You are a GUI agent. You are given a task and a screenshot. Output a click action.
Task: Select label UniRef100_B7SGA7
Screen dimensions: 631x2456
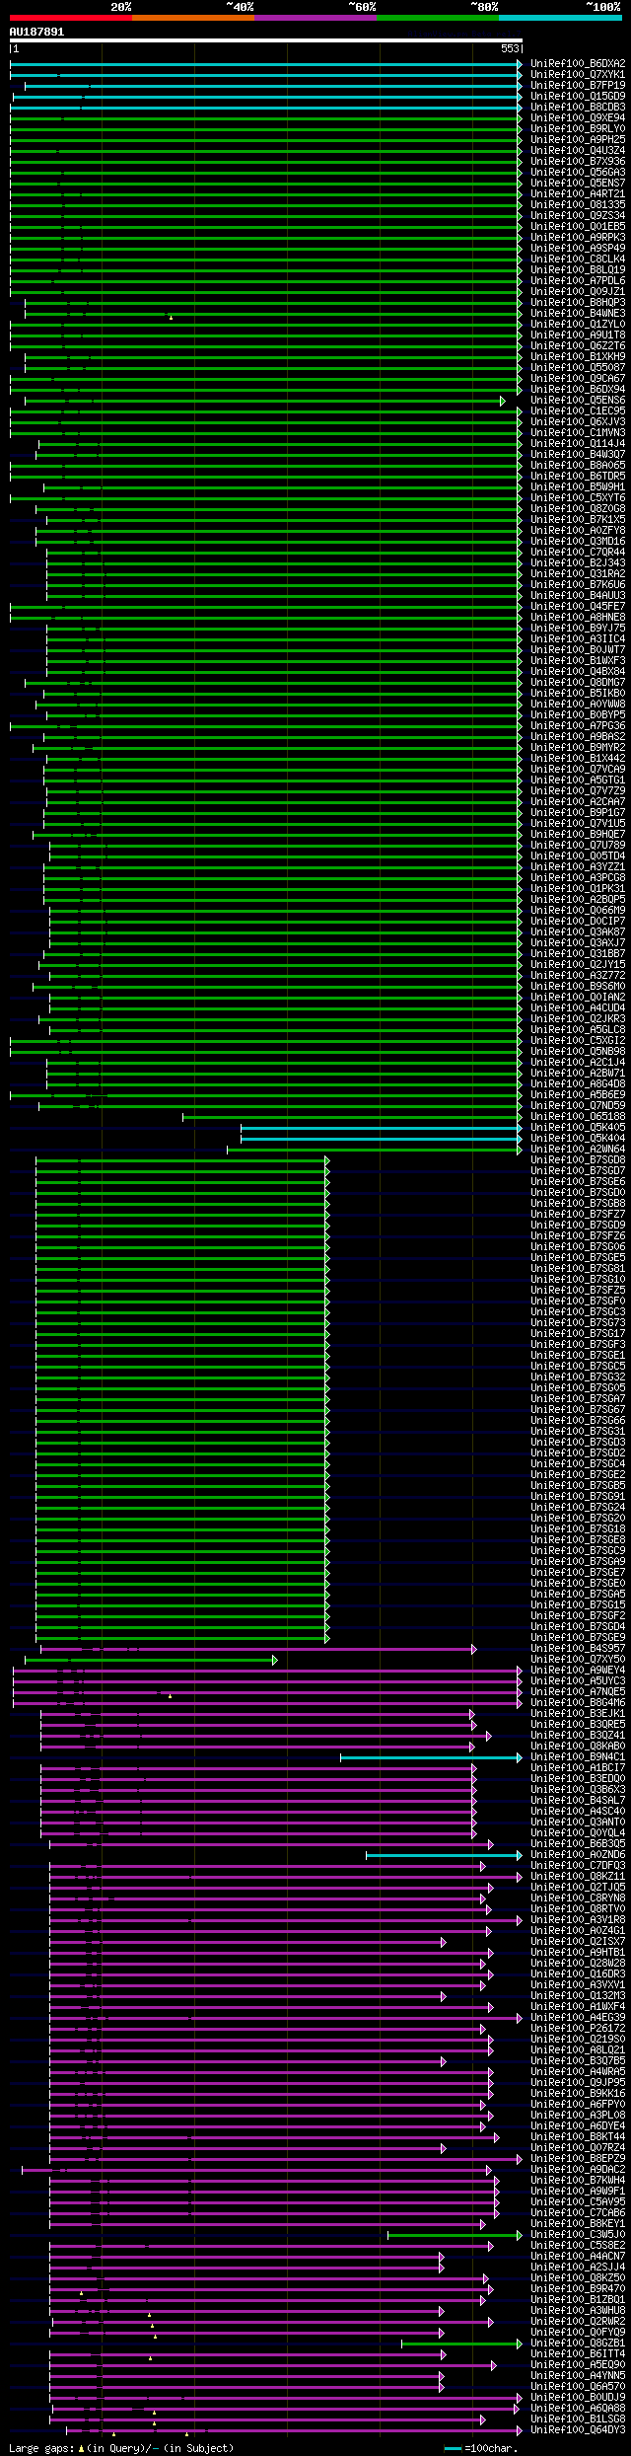[x=578, y=1398]
